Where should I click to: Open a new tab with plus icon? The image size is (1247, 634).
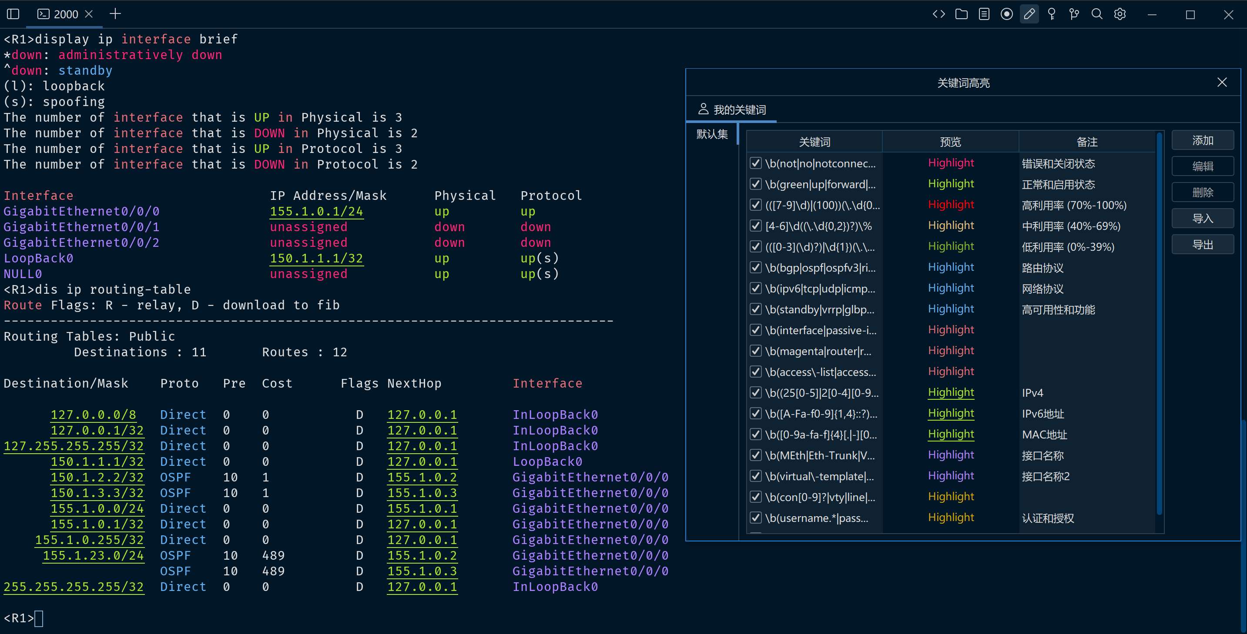coord(115,13)
